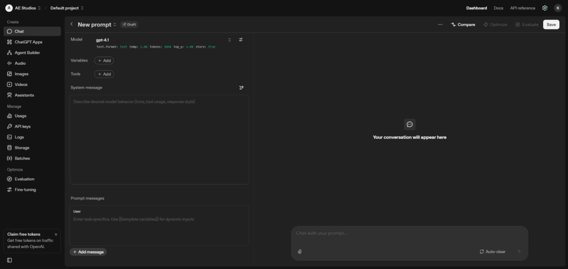The height and width of the screenshot is (269, 568).
Task: Click the Chat speech bubble icon
Action: tap(9, 32)
